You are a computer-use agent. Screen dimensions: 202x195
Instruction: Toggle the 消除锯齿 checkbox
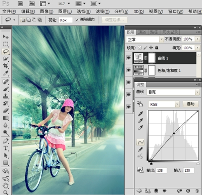[77, 20]
